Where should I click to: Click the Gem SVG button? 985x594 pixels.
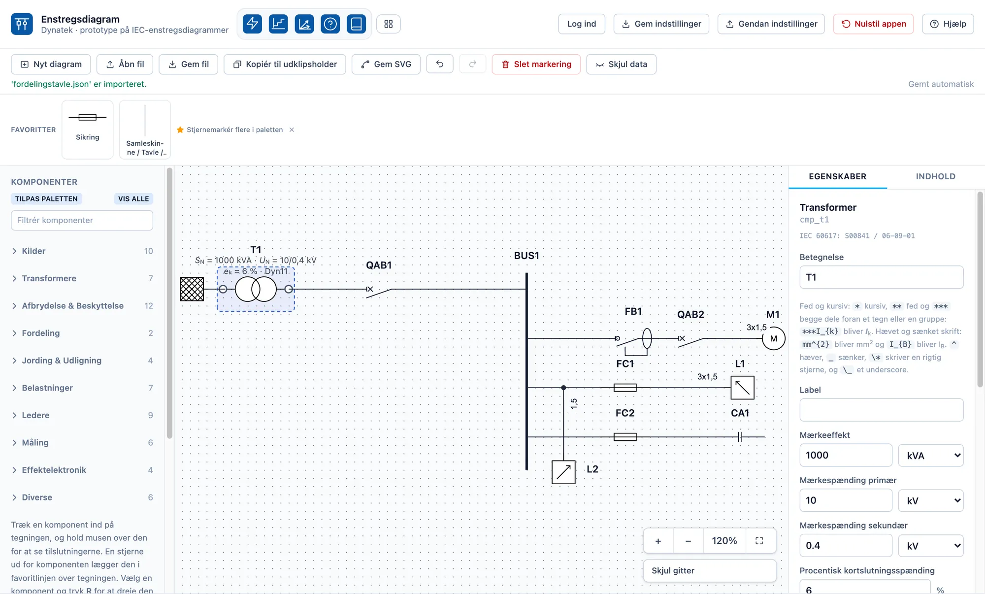[386, 64]
